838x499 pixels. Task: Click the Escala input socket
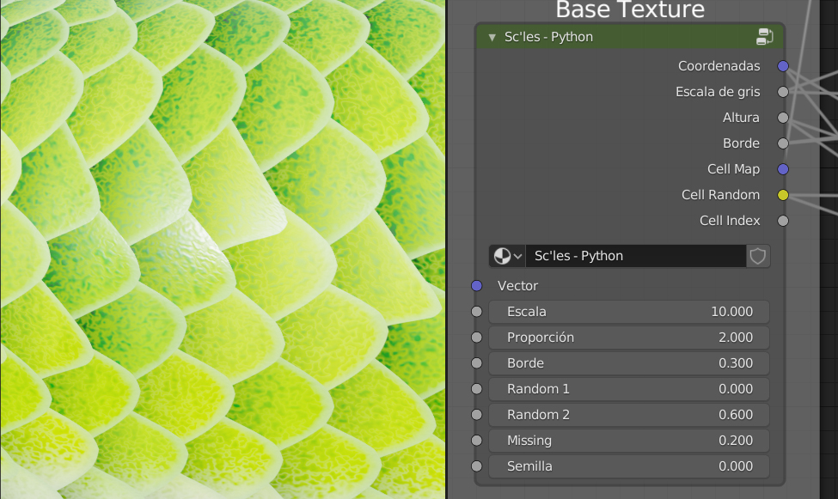click(477, 312)
